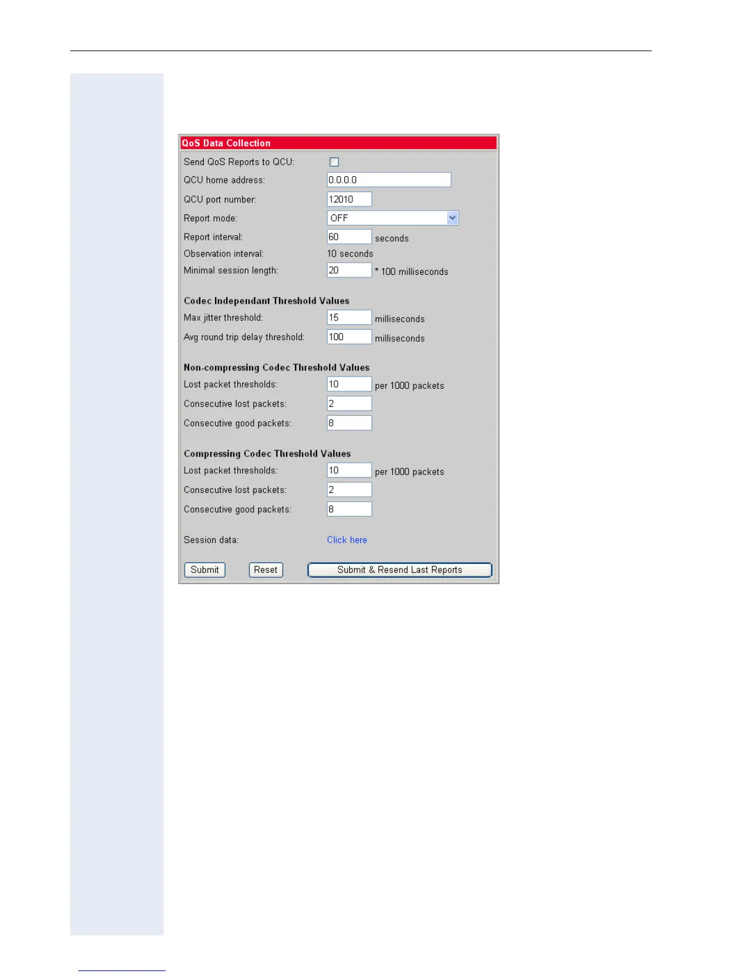Click the Compressing Codec Threshold Values heading
Screen dimensions: 754x976
pos(267,453)
